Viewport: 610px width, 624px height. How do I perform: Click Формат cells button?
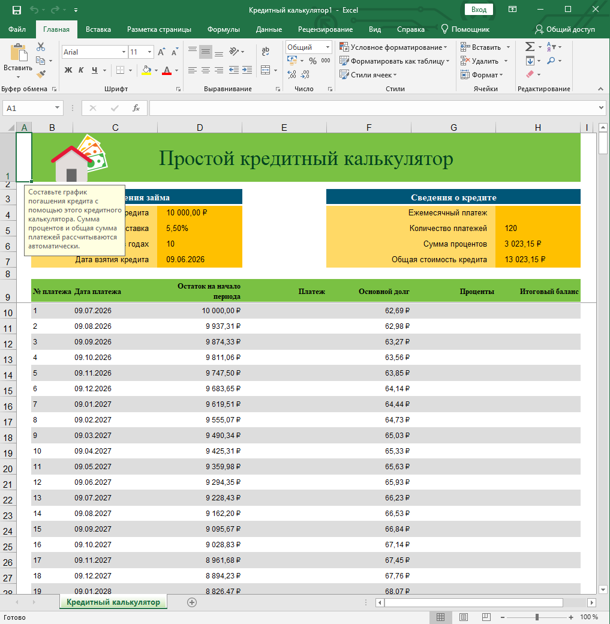pyautogui.click(x=482, y=75)
